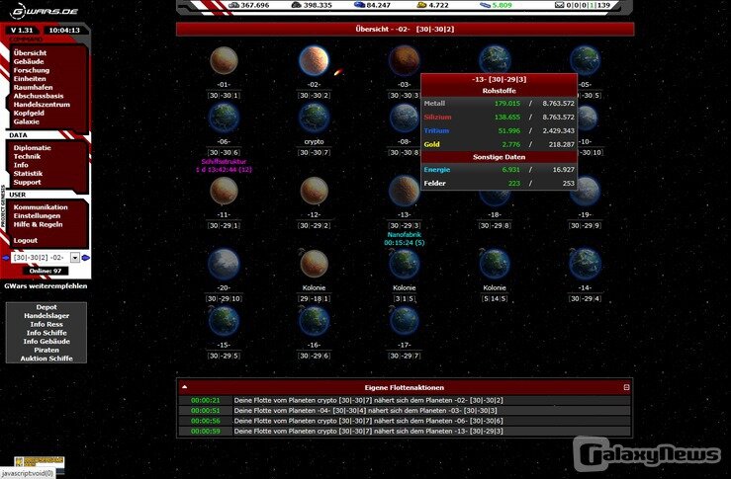Screen dimensions: 731x479
Task: Open Statistik page
Action: pyautogui.click(x=28, y=174)
